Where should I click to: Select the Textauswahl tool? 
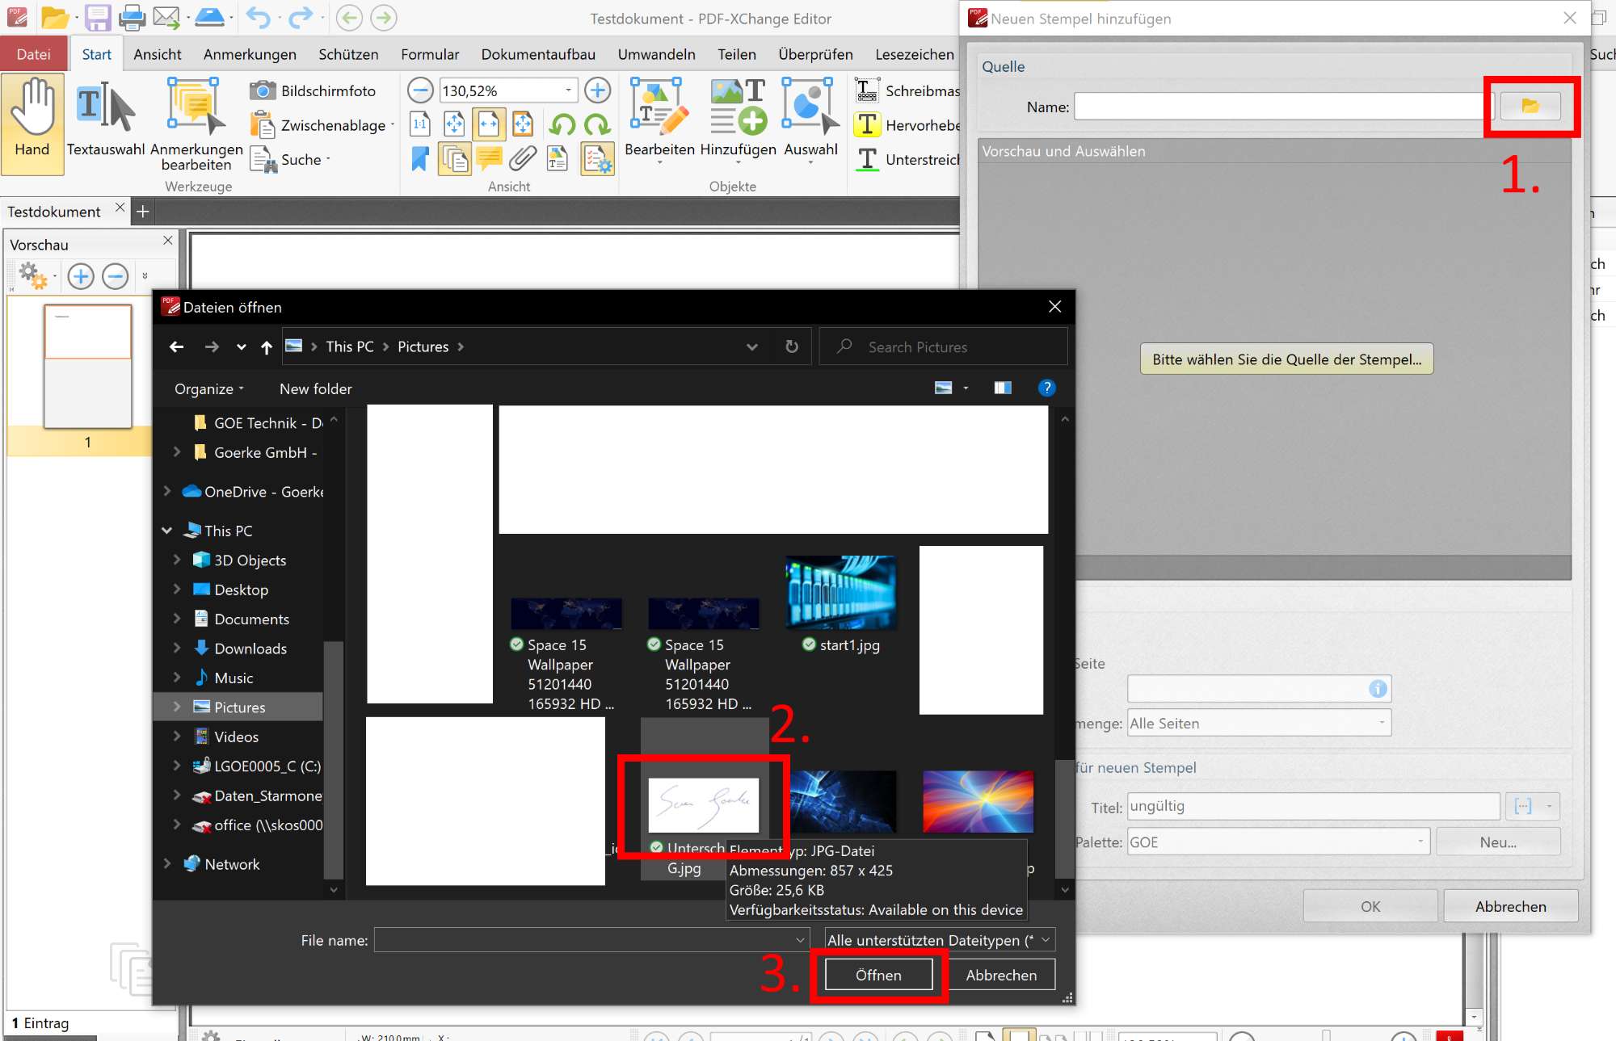pyautogui.click(x=106, y=118)
